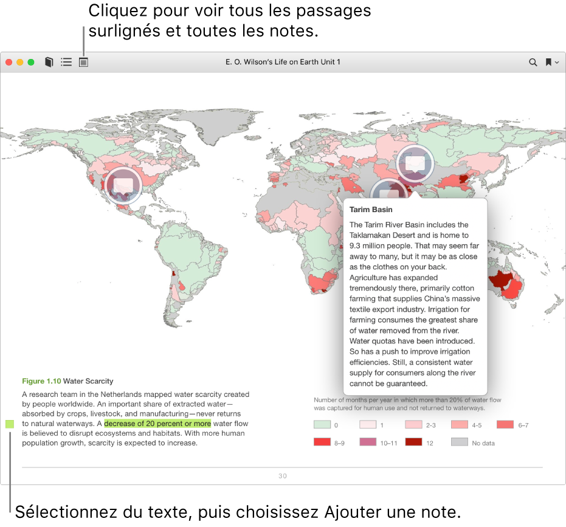Open the Library with the book icon
566x527 pixels.
point(49,62)
